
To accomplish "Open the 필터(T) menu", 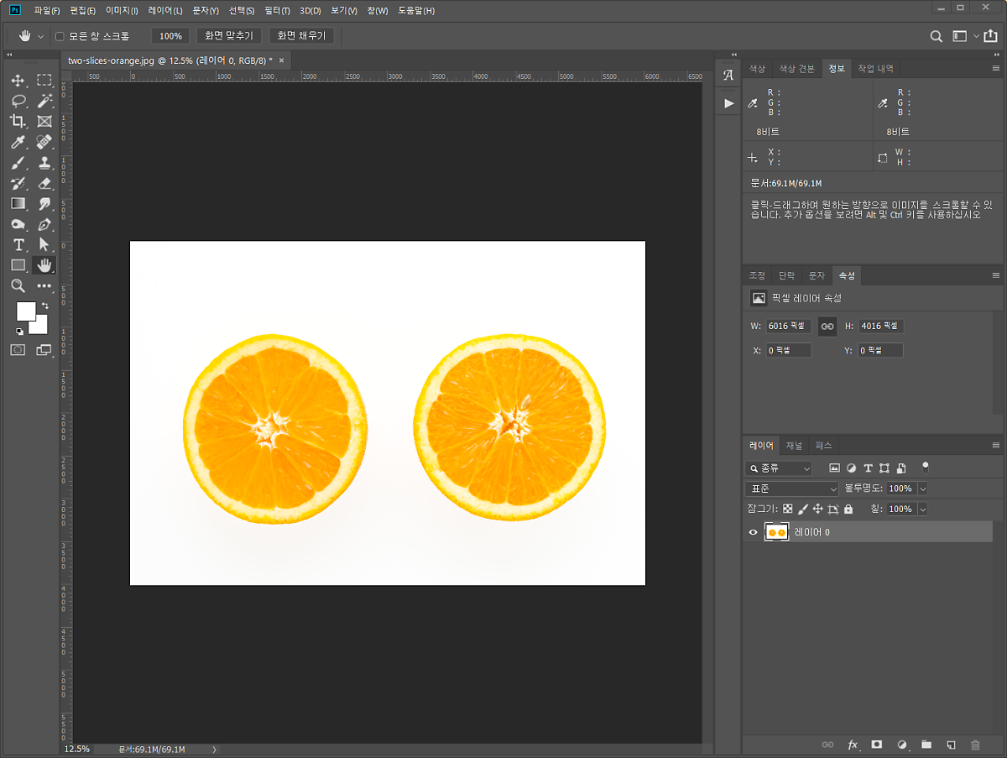I will [x=277, y=11].
